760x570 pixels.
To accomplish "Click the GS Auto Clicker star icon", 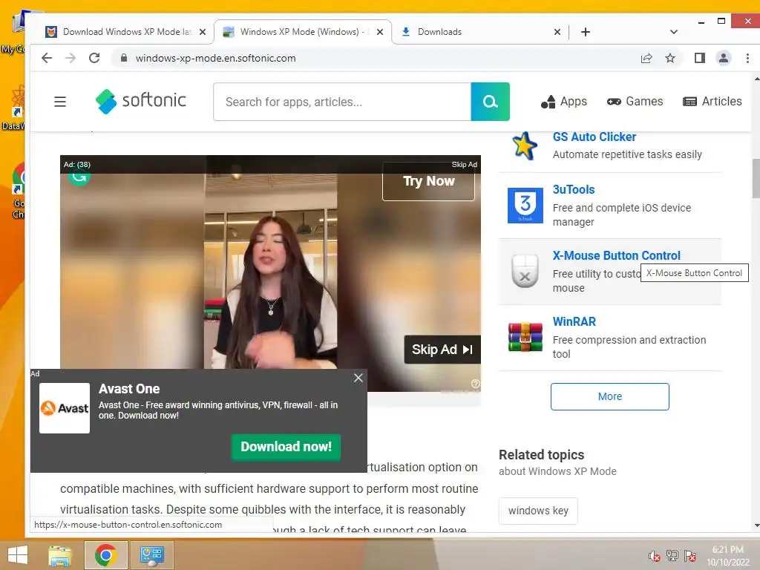I will click(x=525, y=145).
